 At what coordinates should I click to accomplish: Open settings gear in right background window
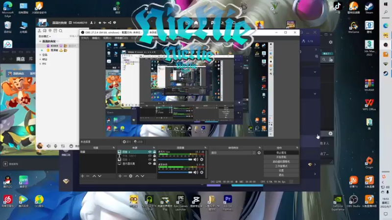[x=330, y=42]
